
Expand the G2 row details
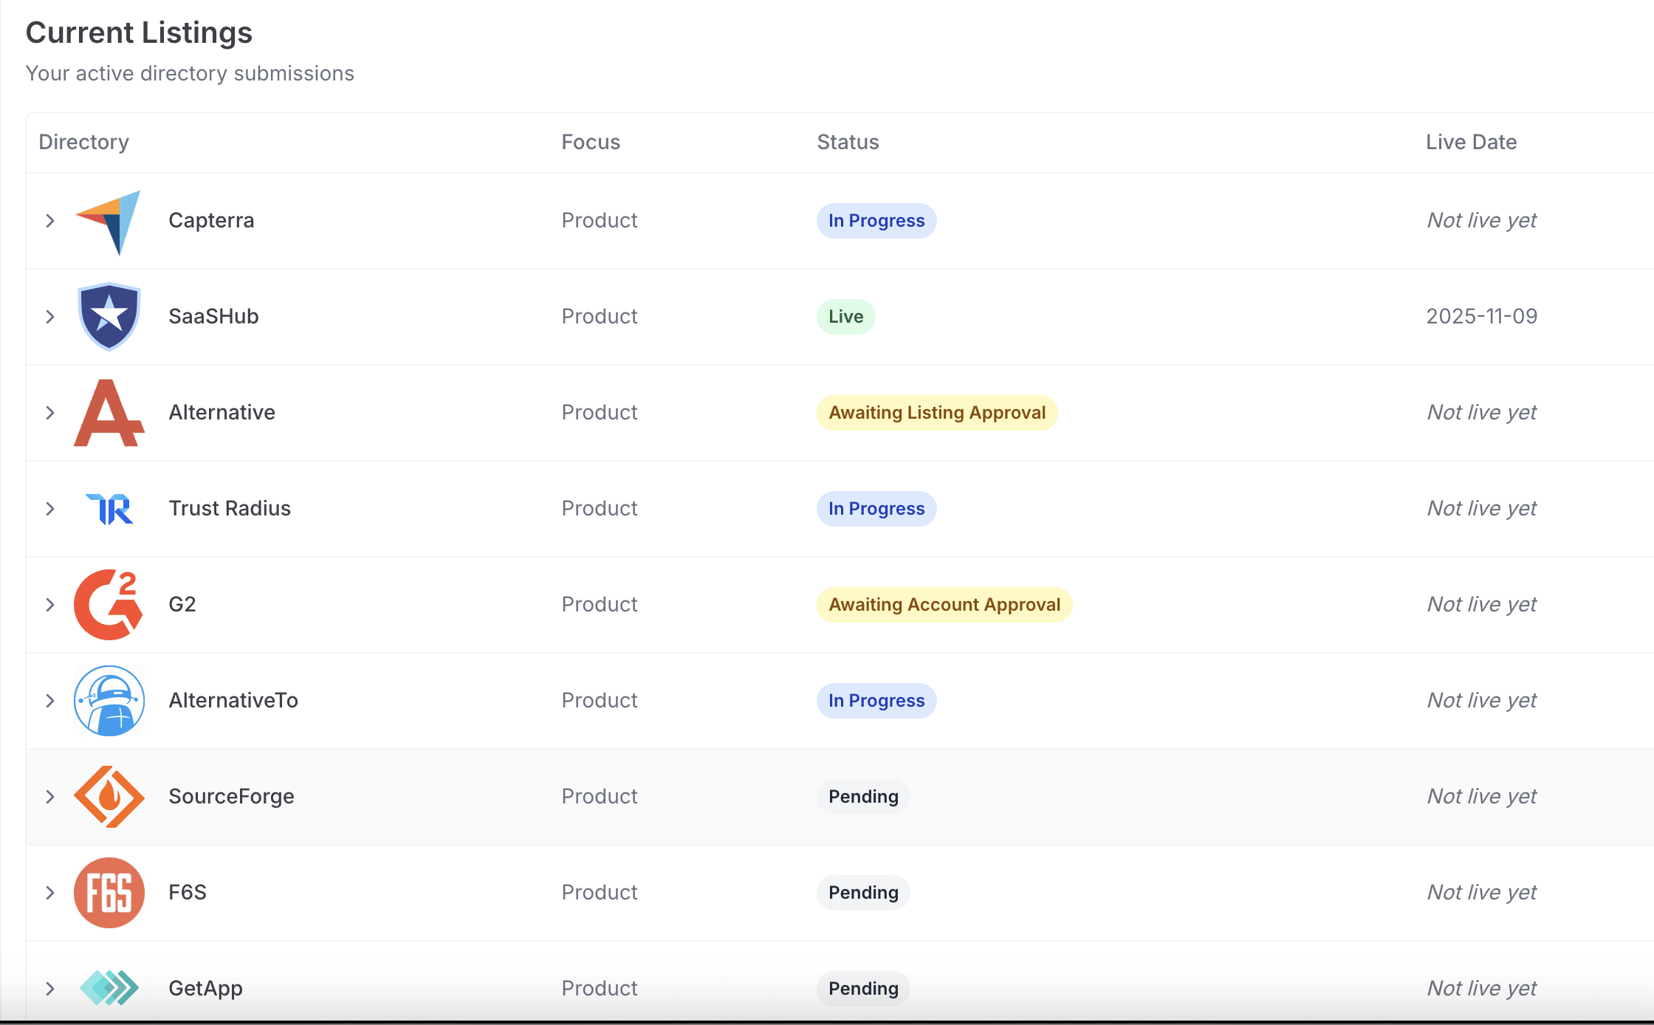pos(50,605)
